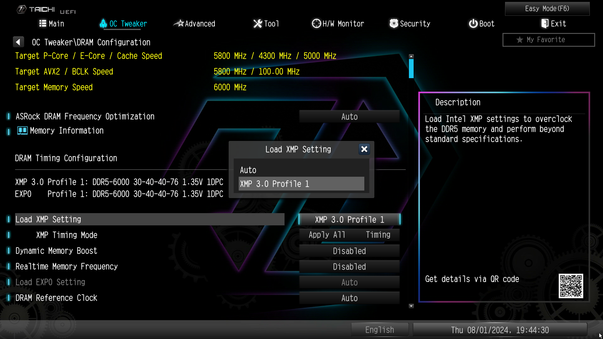Image resolution: width=603 pixels, height=339 pixels.
Task: Close the Load XMP Setting popup
Action: coord(364,149)
